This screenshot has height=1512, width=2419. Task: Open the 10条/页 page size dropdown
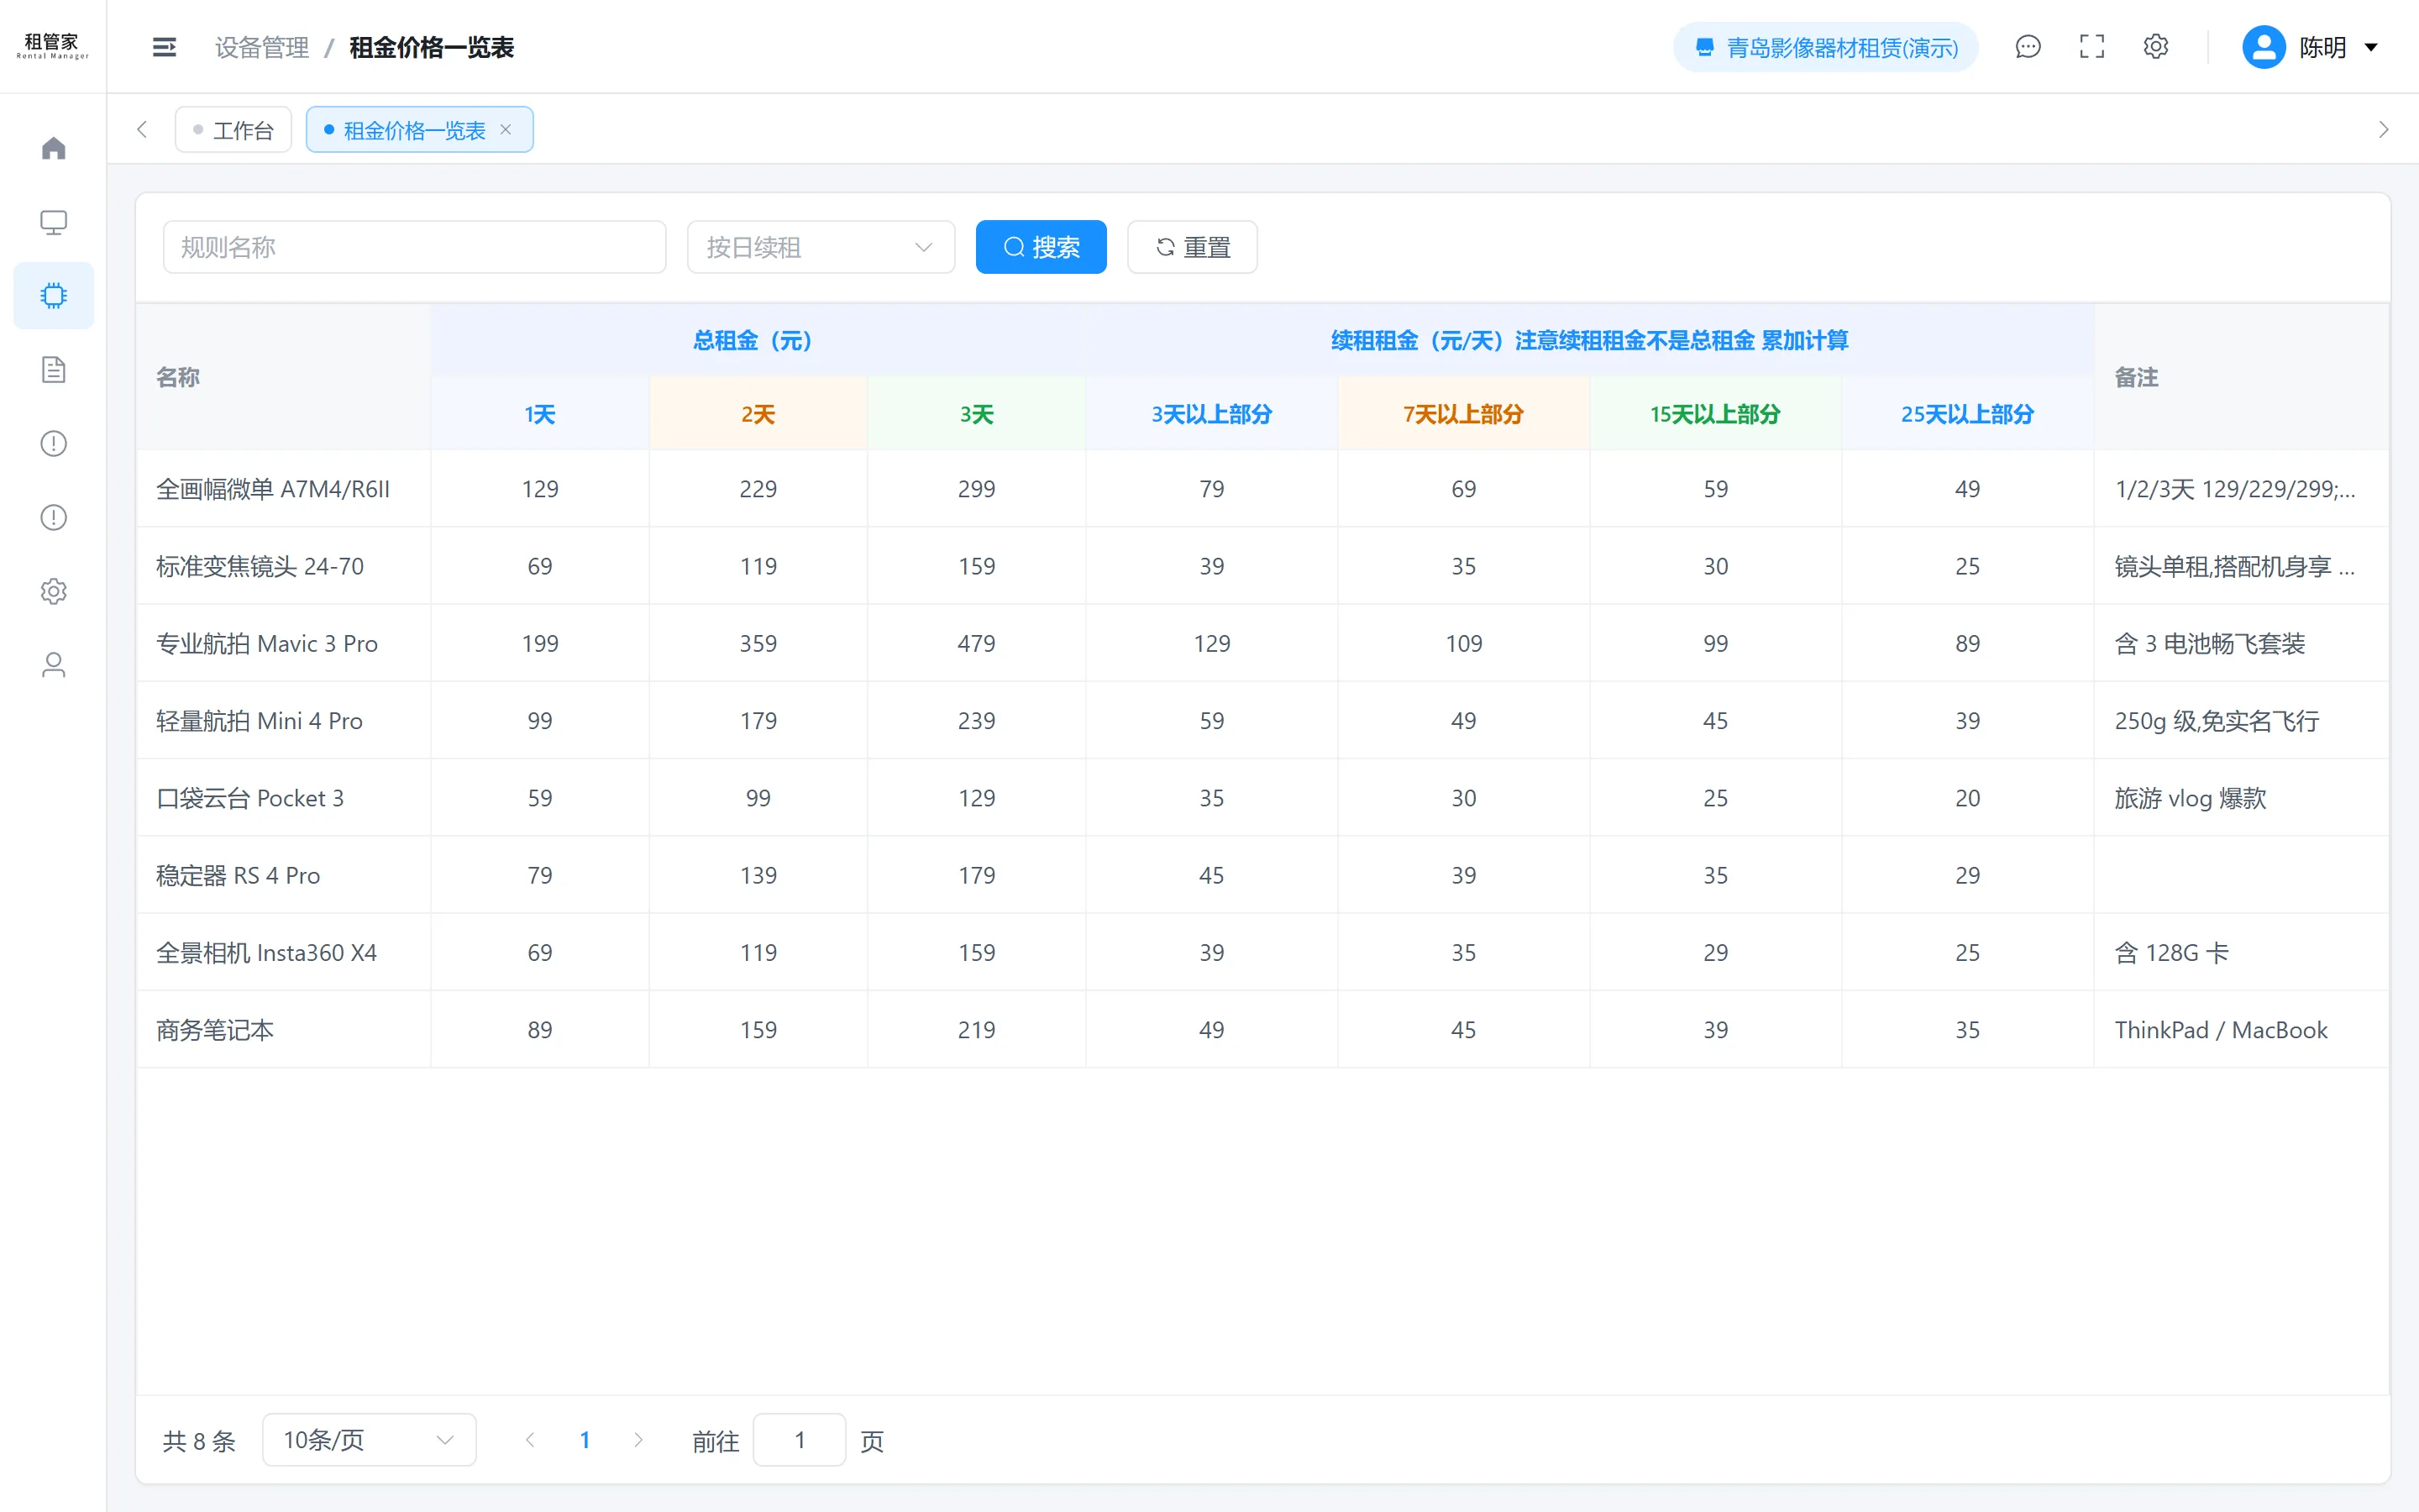(x=369, y=1440)
